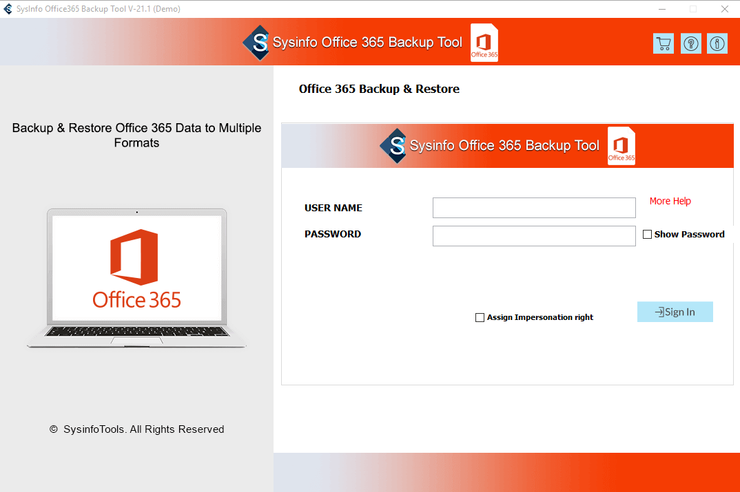Open the info about icon
740x492 pixels.
point(717,44)
